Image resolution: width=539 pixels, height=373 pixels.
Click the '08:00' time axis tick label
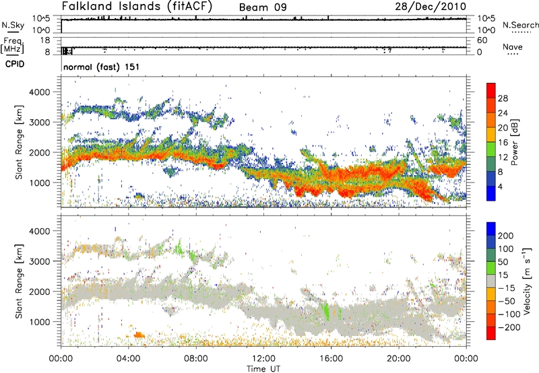pos(196,359)
